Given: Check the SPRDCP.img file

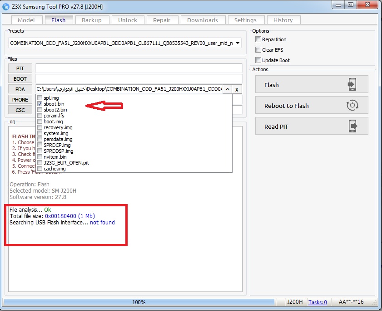Looking at the screenshot, I should [40, 145].
